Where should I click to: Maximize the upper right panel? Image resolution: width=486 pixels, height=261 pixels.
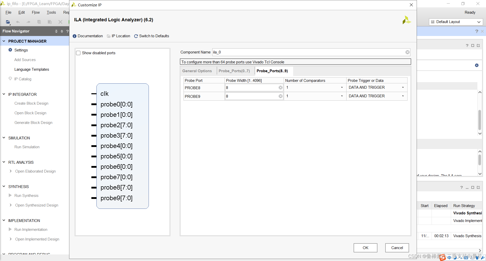point(473,46)
